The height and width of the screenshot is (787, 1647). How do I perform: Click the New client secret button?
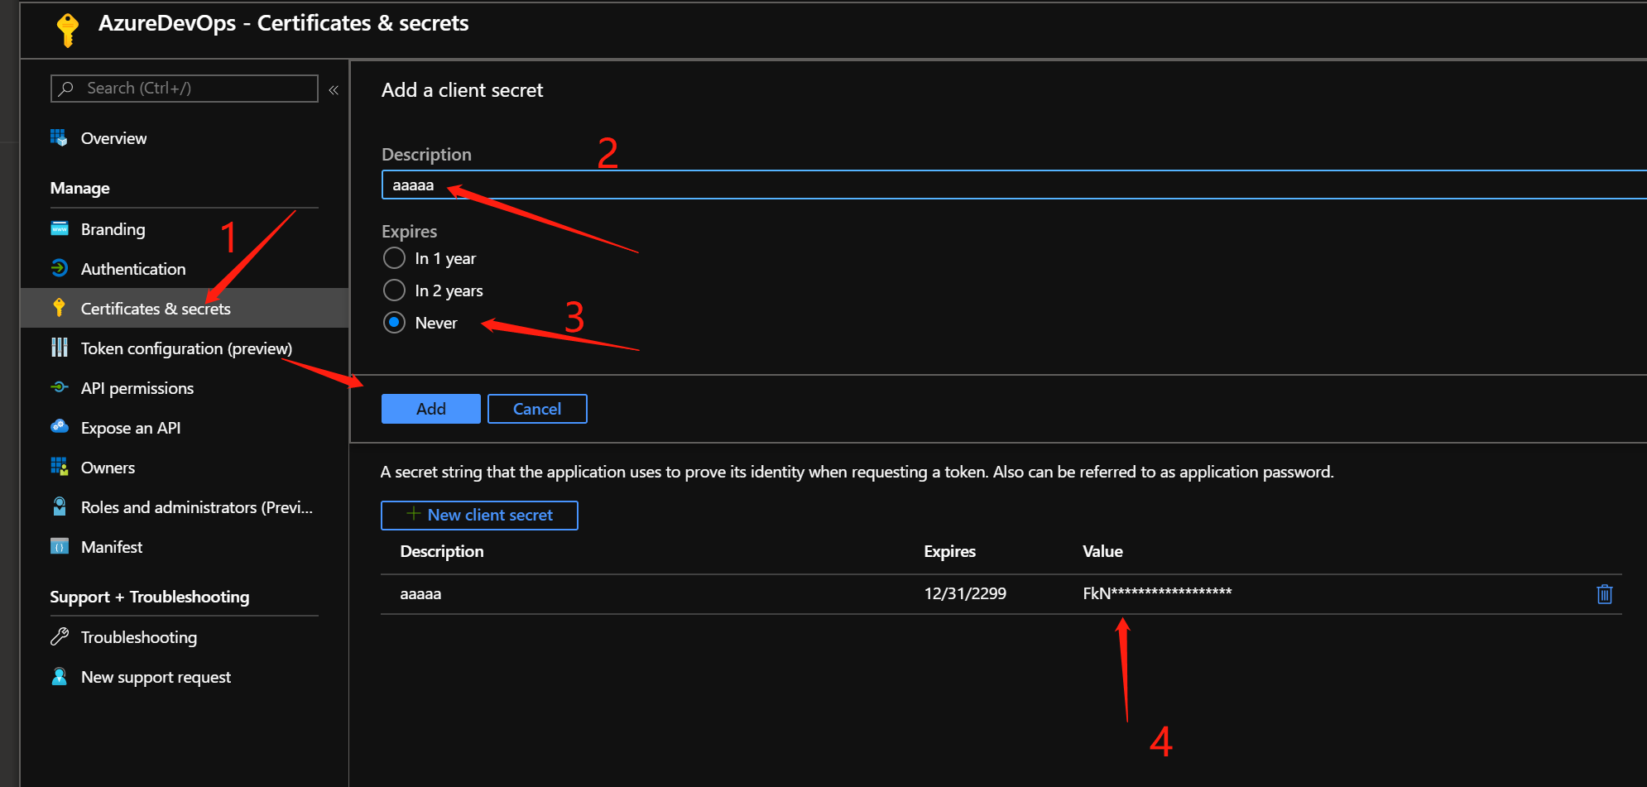(479, 515)
